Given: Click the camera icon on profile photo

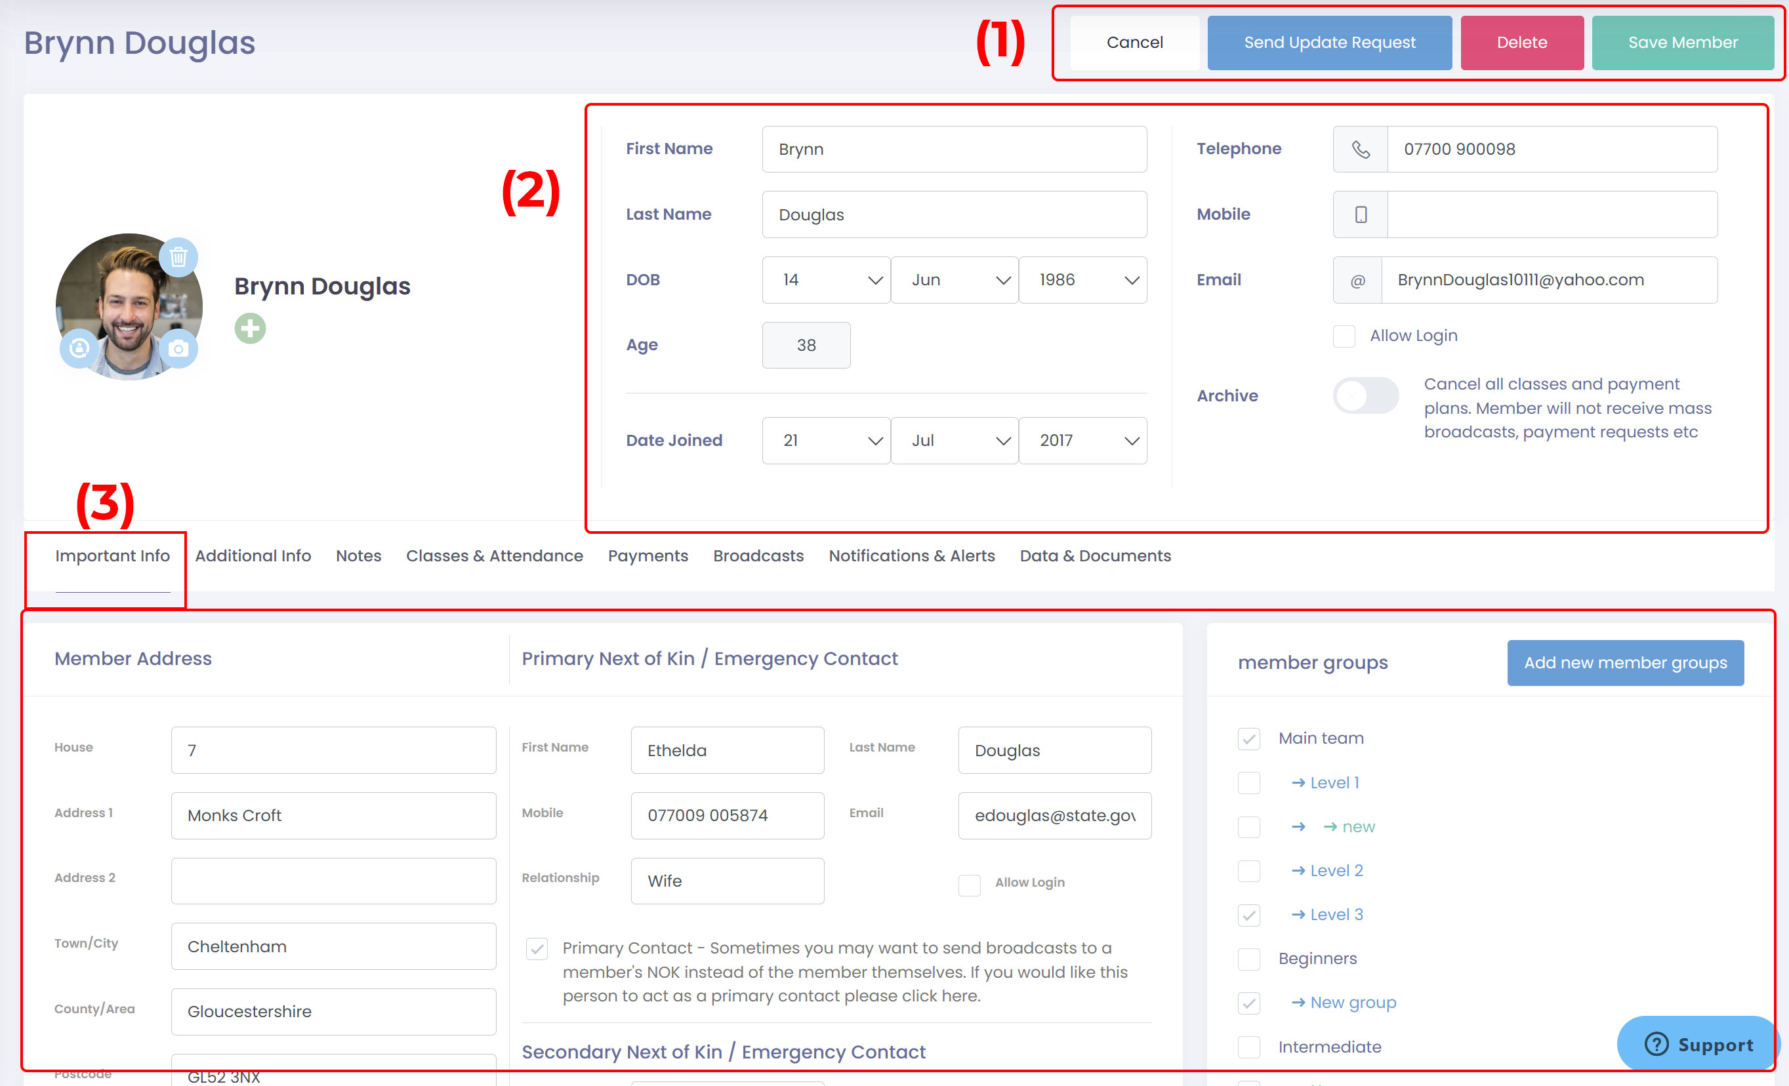Looking at the screenshot, I should [x=178, y=349].
